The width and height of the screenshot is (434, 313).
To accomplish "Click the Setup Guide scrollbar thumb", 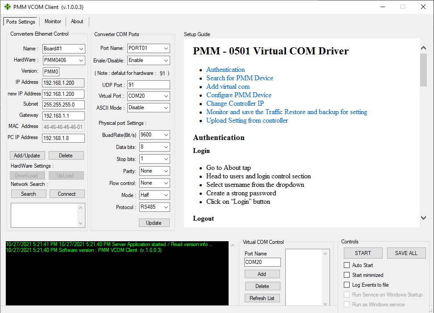I will click(423, 70).
